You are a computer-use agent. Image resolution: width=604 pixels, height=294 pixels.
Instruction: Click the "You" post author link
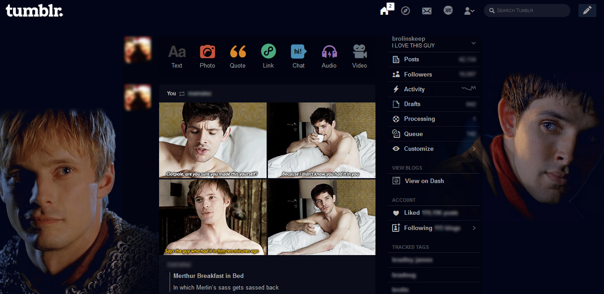(x=172, y=94)
